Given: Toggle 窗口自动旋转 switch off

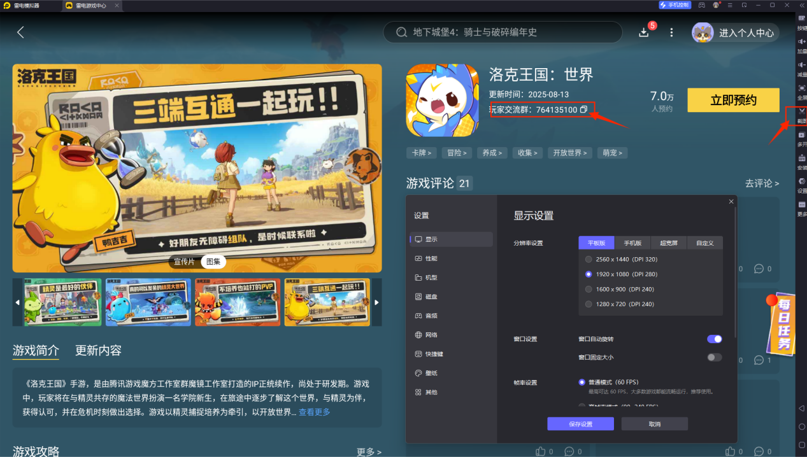Looking at the screenshot, I should point(715,339).
